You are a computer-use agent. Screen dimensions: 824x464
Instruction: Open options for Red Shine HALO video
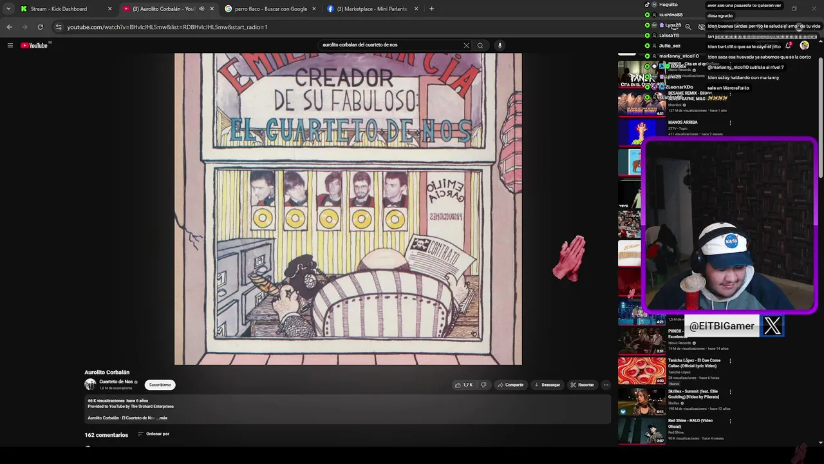[730, 421]
